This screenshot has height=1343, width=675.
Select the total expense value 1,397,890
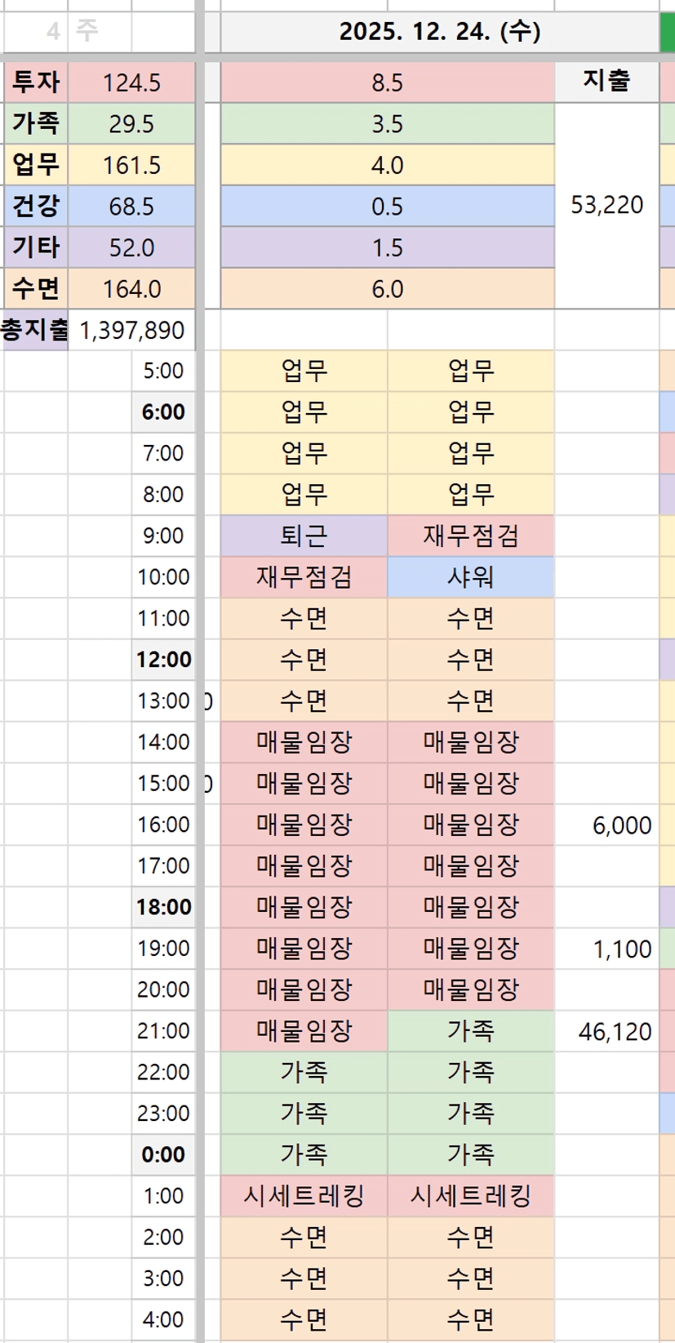pos(131,330)
